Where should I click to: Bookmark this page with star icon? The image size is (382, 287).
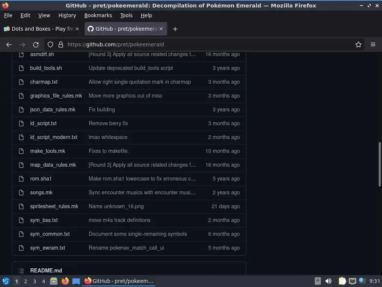pyautogui.click(x=358, y=44)
